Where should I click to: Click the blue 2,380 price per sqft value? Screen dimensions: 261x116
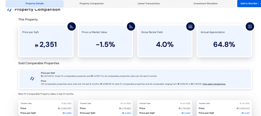click(67, 113)
